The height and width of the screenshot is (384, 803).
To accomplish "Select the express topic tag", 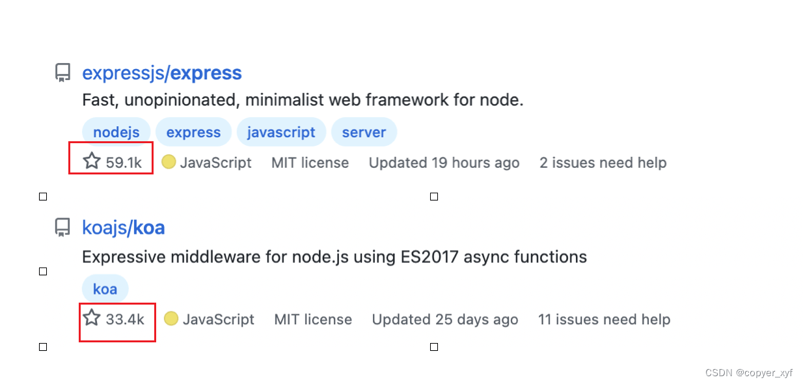I will pyautogui.click(x=193, y=132).
